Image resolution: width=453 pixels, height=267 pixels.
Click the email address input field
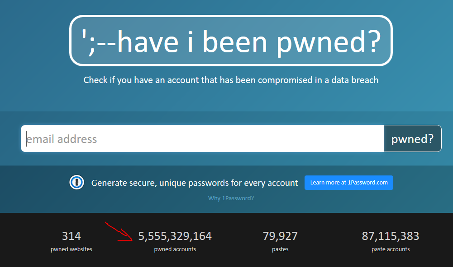tap(202, 138)
